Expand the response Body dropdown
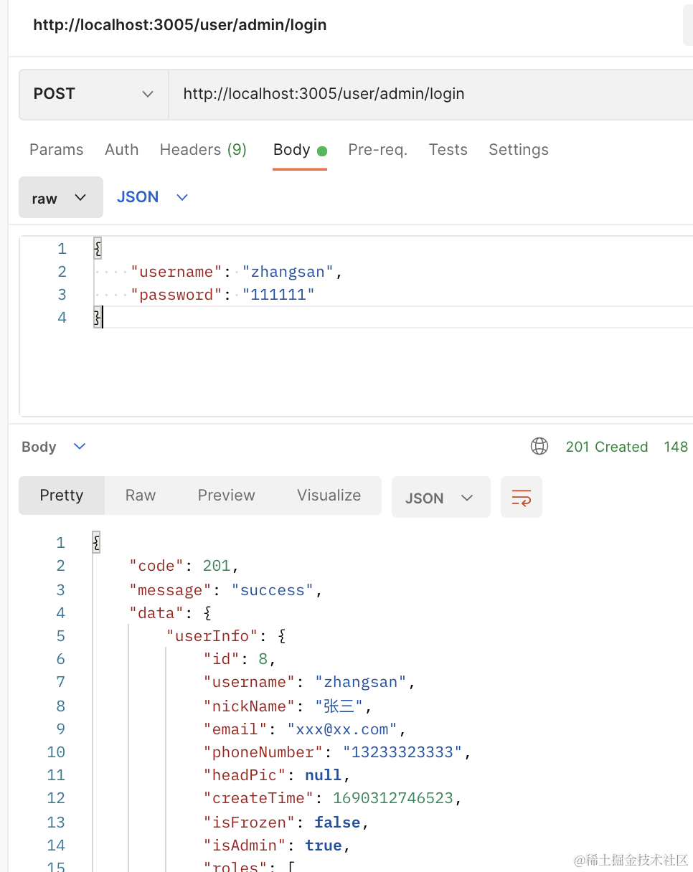Screen dimensions: 693x872 (54, 447)
